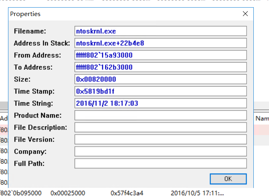Click the Full Path: label
269x196 pixels.
[x=29, y=164]
